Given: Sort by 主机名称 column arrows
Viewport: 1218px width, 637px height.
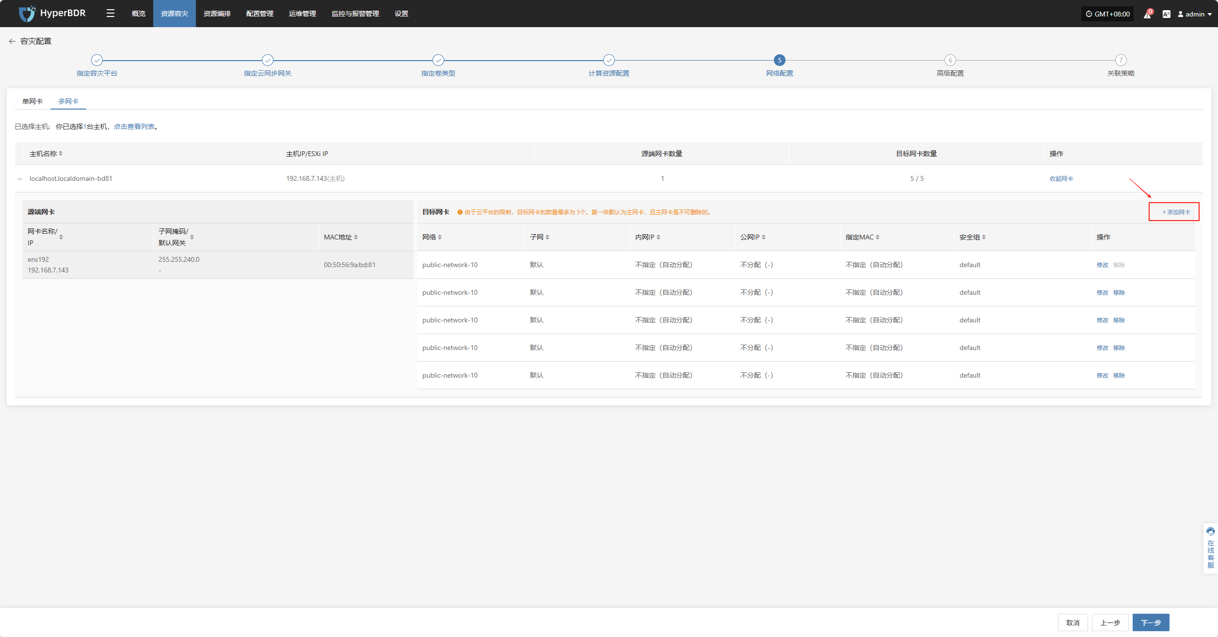Looking at the screenshot, I should click(61, 154).
